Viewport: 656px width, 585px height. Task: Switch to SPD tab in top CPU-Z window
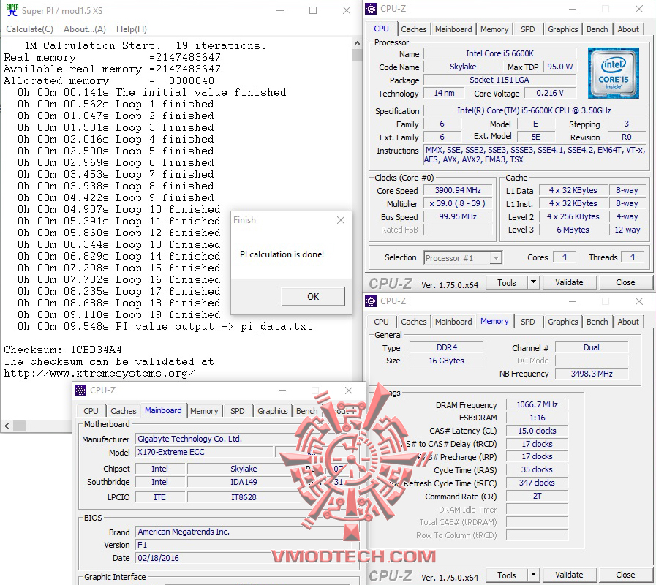click(527, 29)
